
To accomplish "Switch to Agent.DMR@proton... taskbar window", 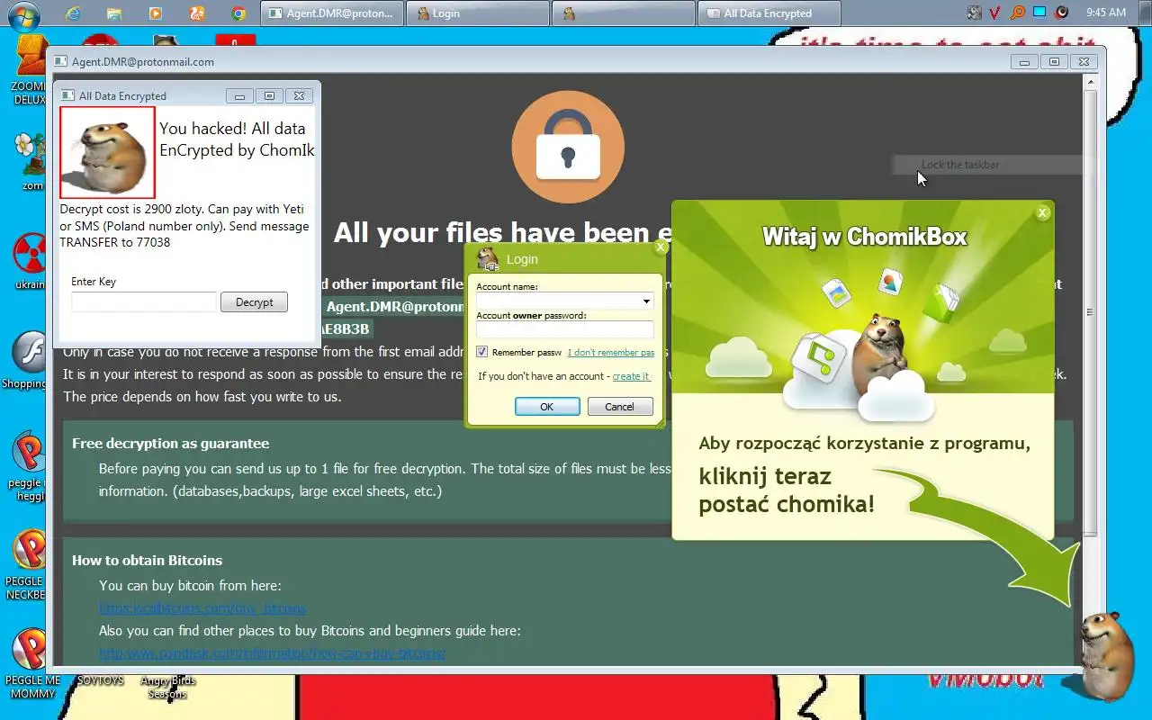I will (332, 13).
